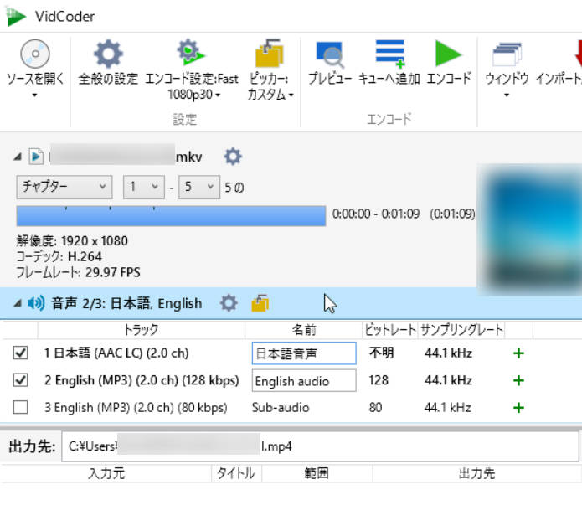Viewport: 582px width, 505px height.
Task: Click the 解像度: 1920 x 1080 text
Action: point(72,241)
